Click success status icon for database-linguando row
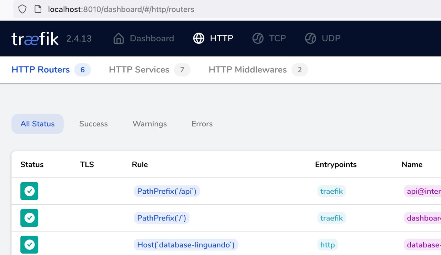This screenshot has height=255, width=441. pos(29,245)
